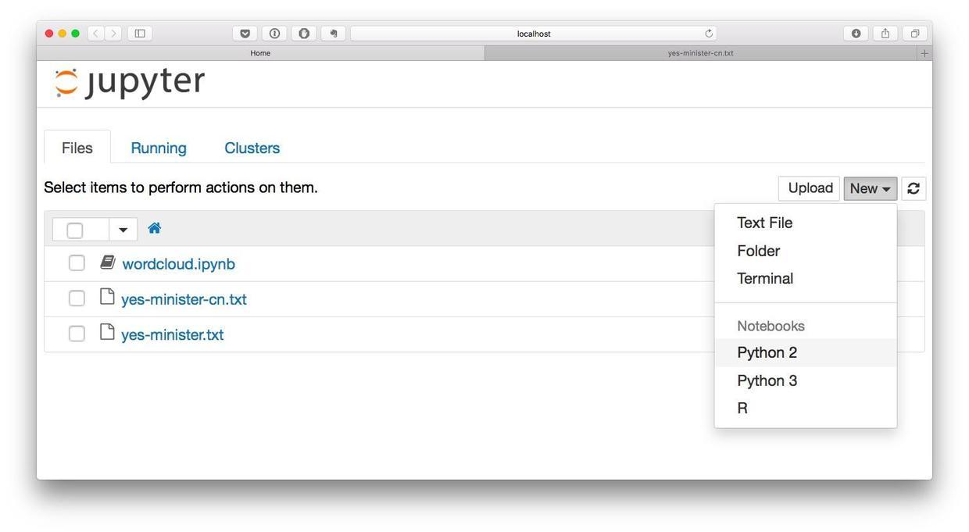Tick the yes-minister-cn.txt checkbox

pos(77,298)
